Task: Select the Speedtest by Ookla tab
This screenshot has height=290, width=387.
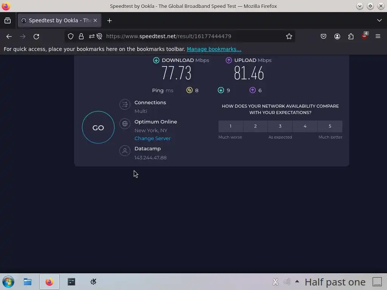Action: (59, 20)
